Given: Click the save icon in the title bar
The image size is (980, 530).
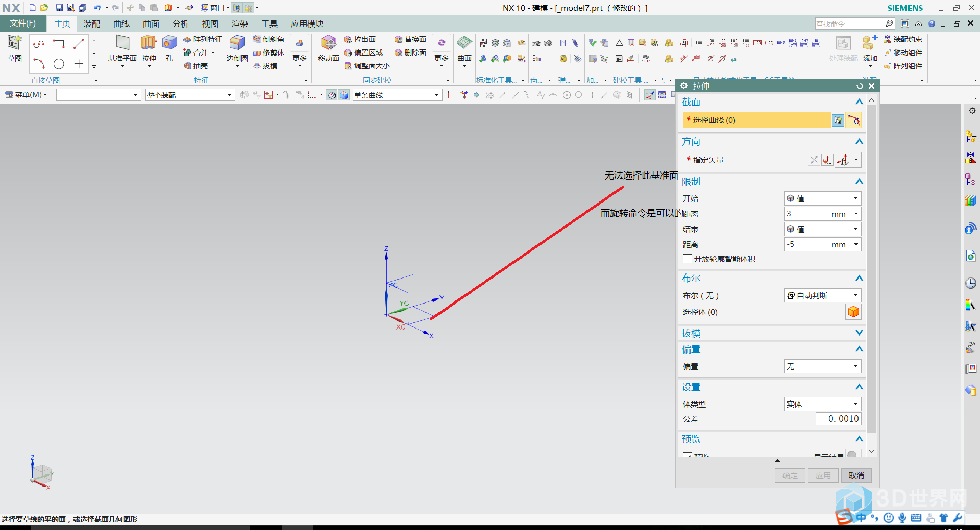Looking at the screenshot, I should coord(59,8).
